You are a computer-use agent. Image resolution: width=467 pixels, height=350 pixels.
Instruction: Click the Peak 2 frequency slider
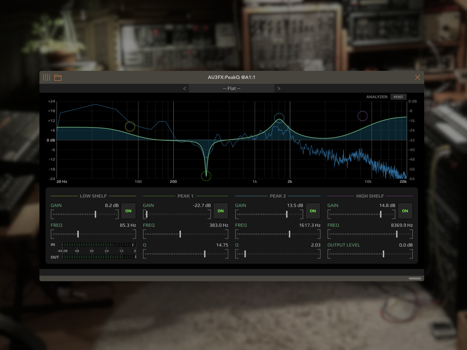[x=278, y=234]
